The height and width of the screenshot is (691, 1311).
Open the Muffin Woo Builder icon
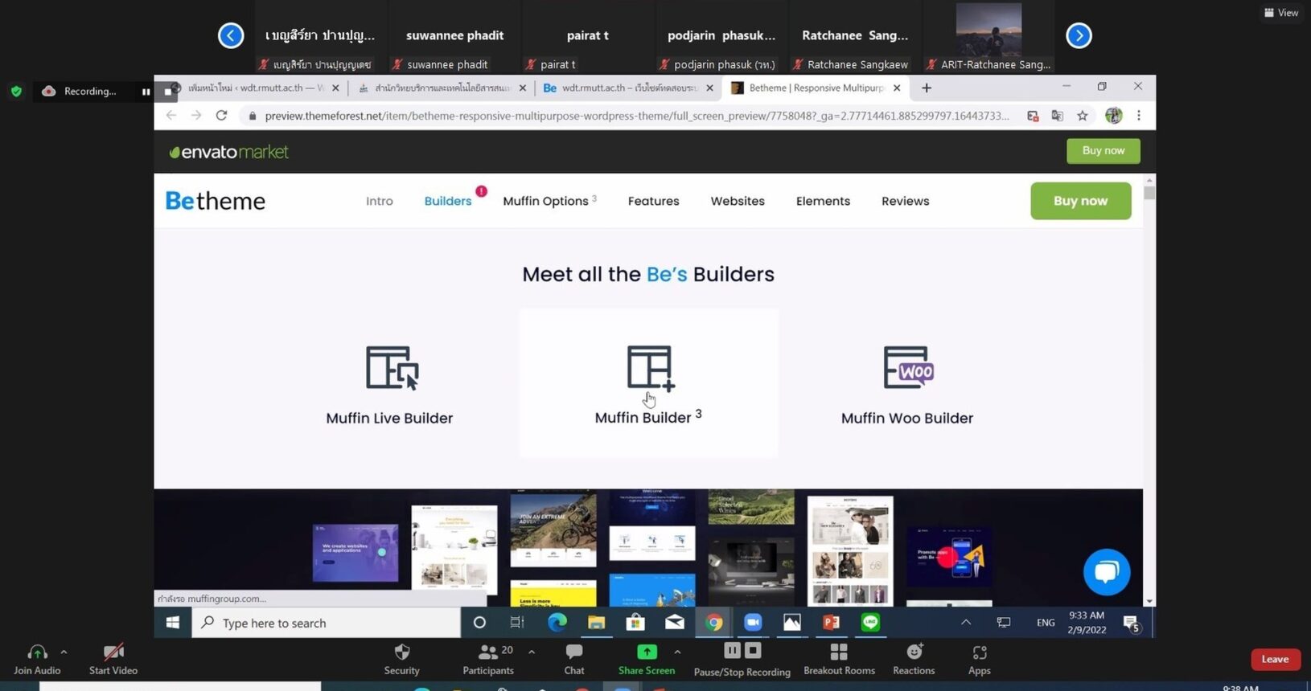[909, 368]
